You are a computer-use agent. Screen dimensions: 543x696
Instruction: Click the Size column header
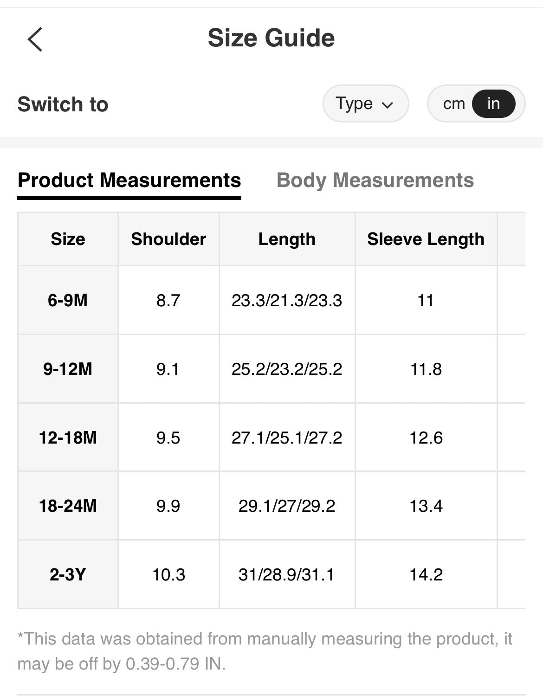68,239
